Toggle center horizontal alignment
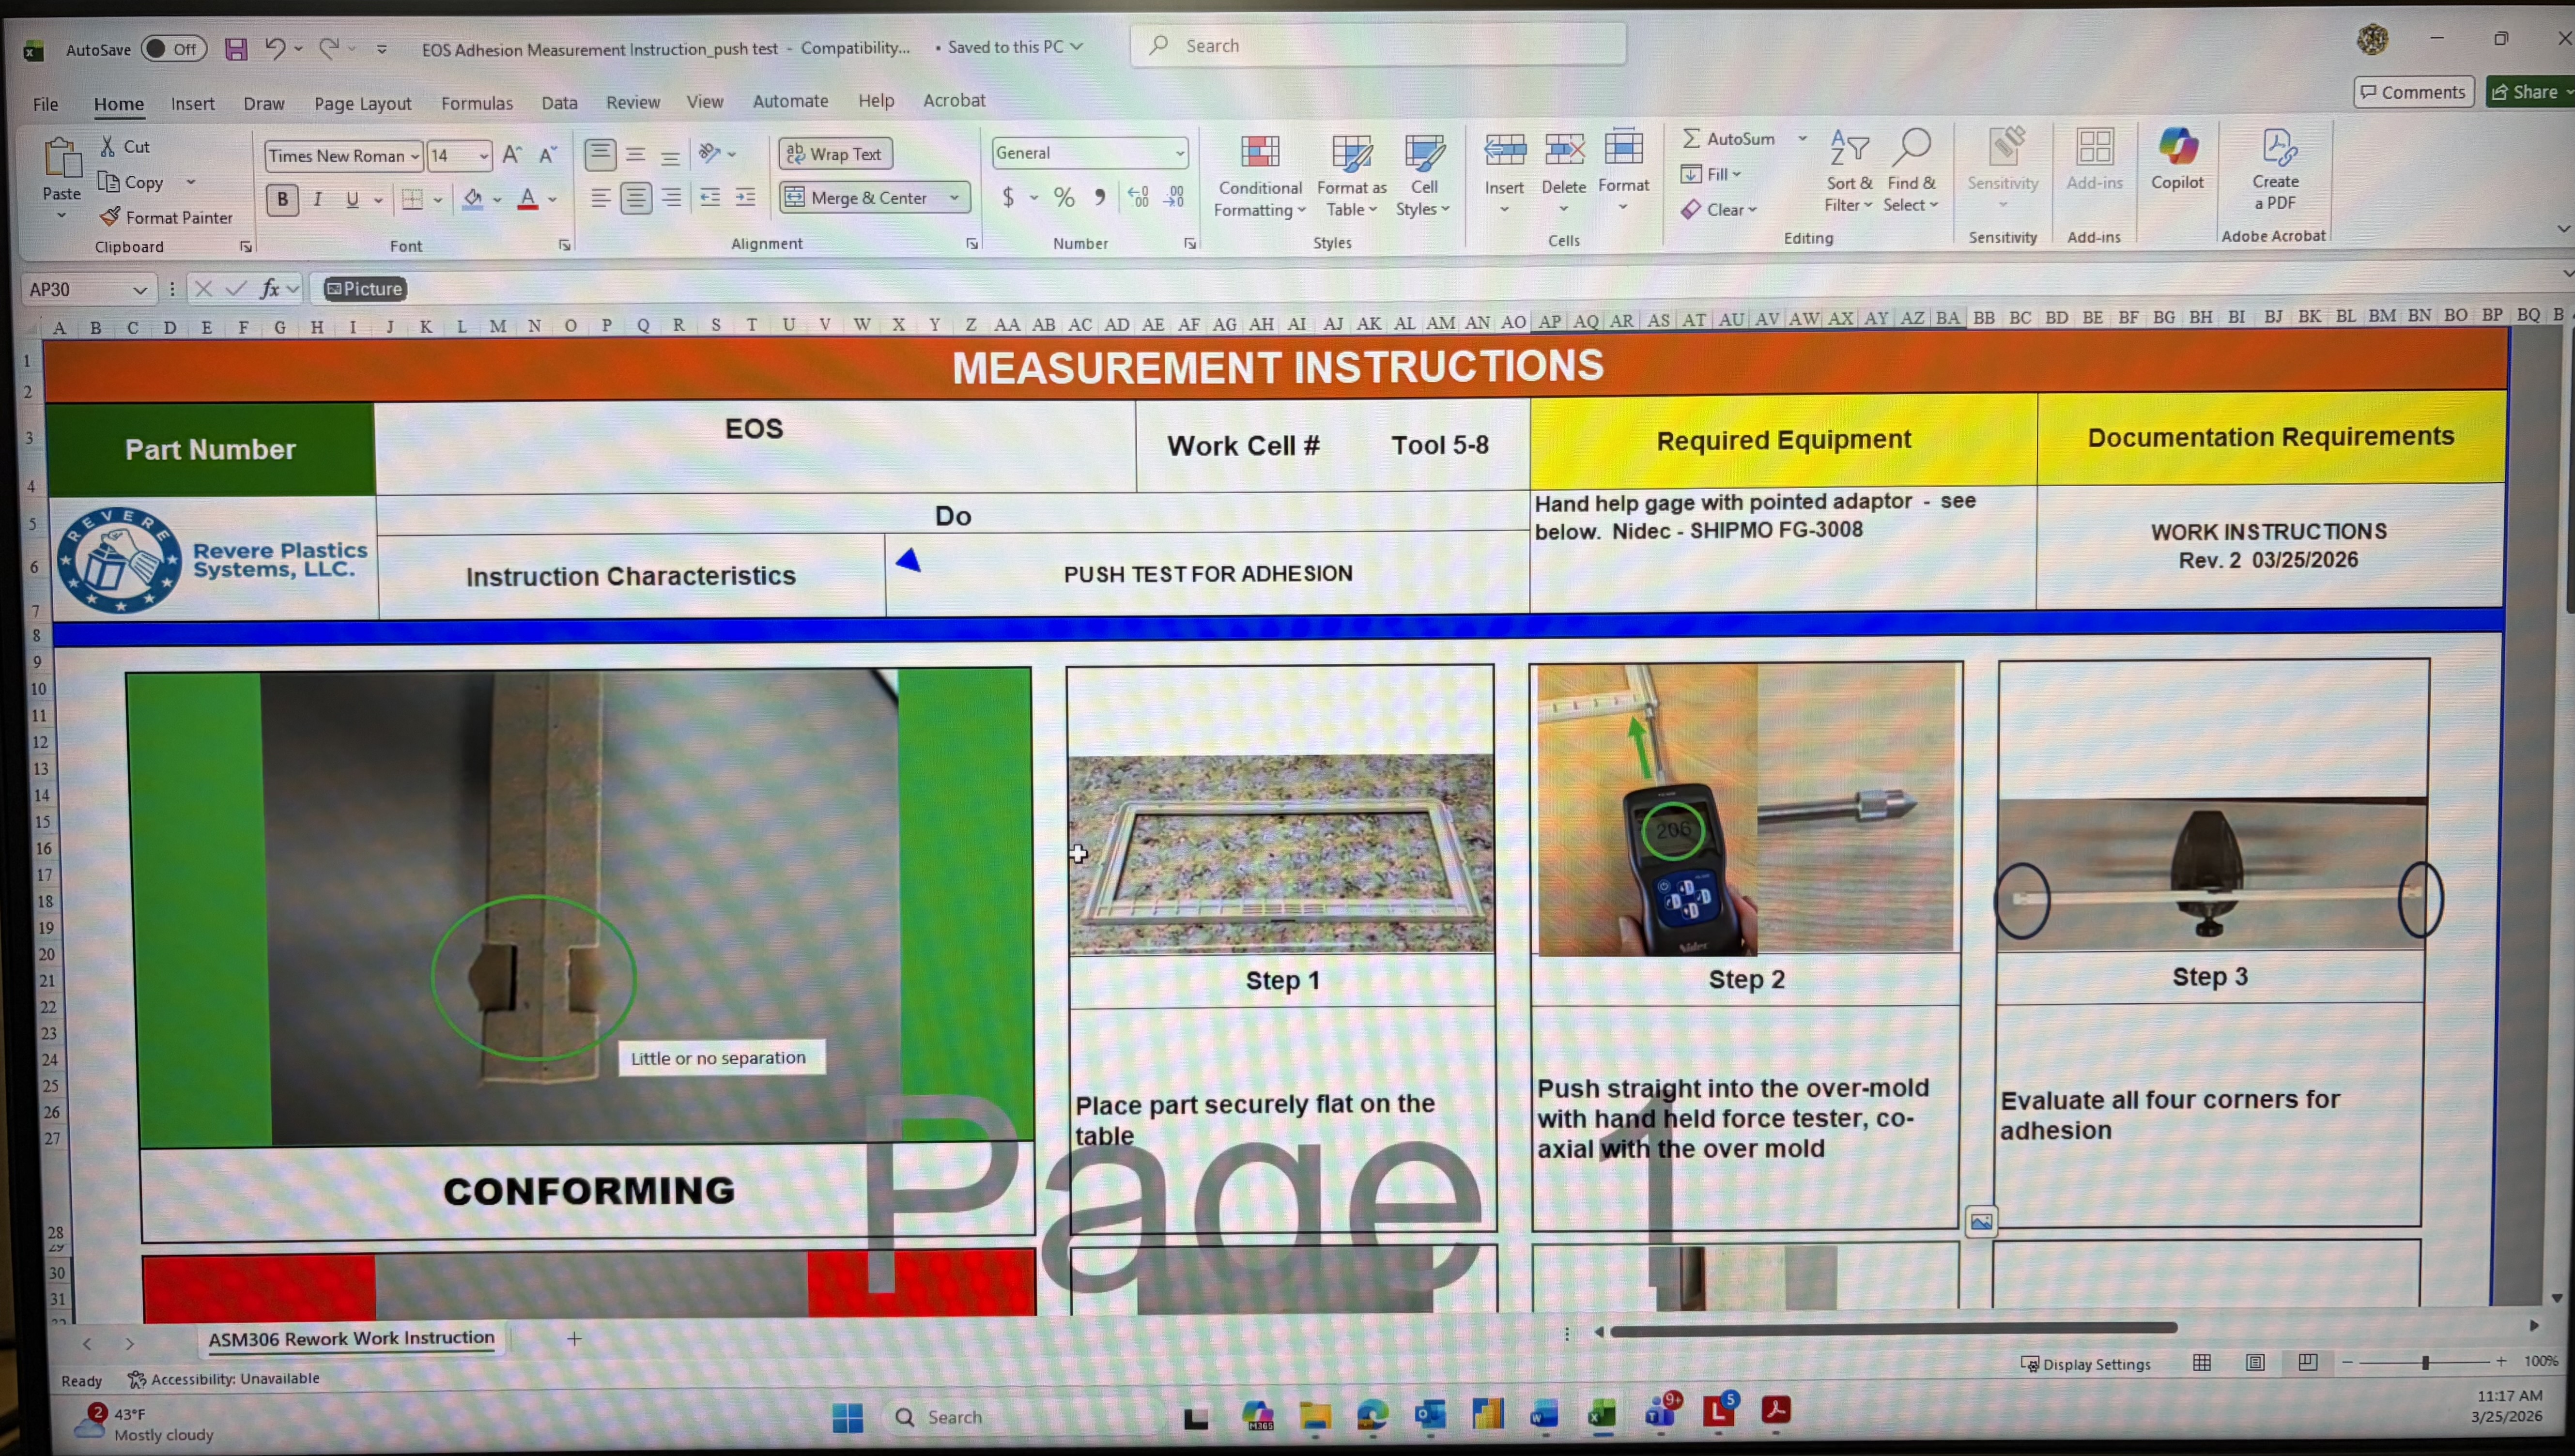Screen dimensions: 2575x1456 [x=636, y=198]
